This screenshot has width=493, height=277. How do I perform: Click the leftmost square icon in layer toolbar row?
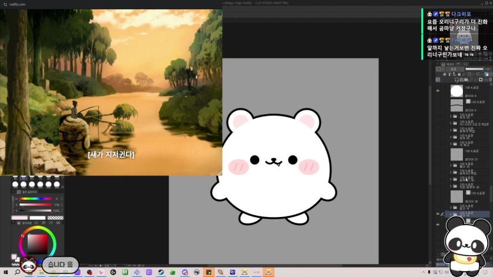438,80
